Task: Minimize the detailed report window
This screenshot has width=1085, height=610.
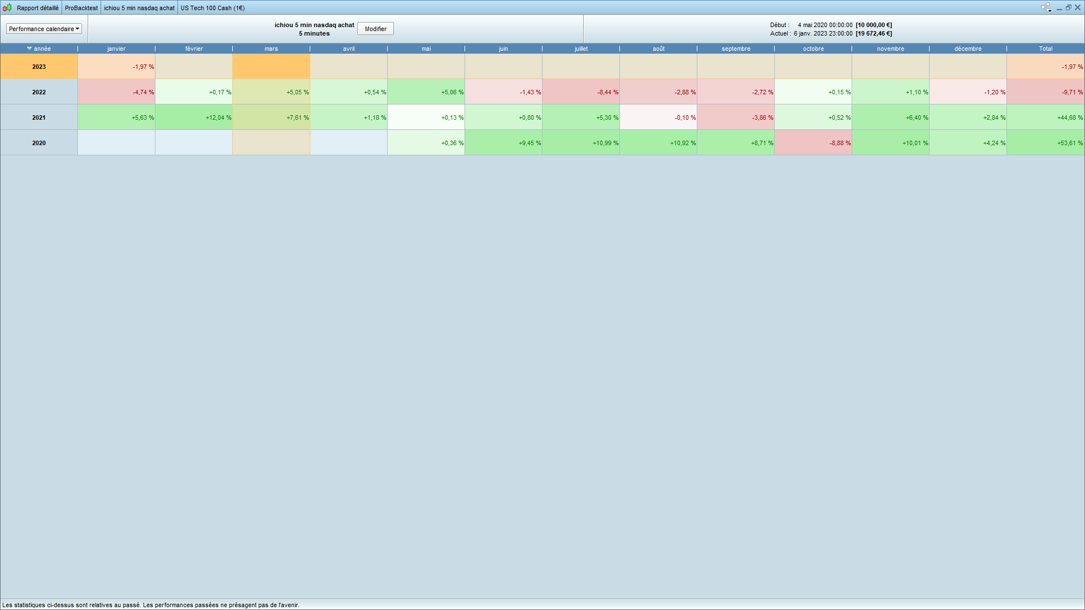Action: pos(1060,8)
